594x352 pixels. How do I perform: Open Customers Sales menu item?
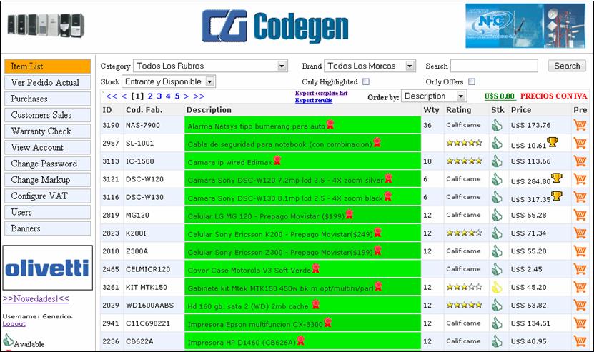48,115
